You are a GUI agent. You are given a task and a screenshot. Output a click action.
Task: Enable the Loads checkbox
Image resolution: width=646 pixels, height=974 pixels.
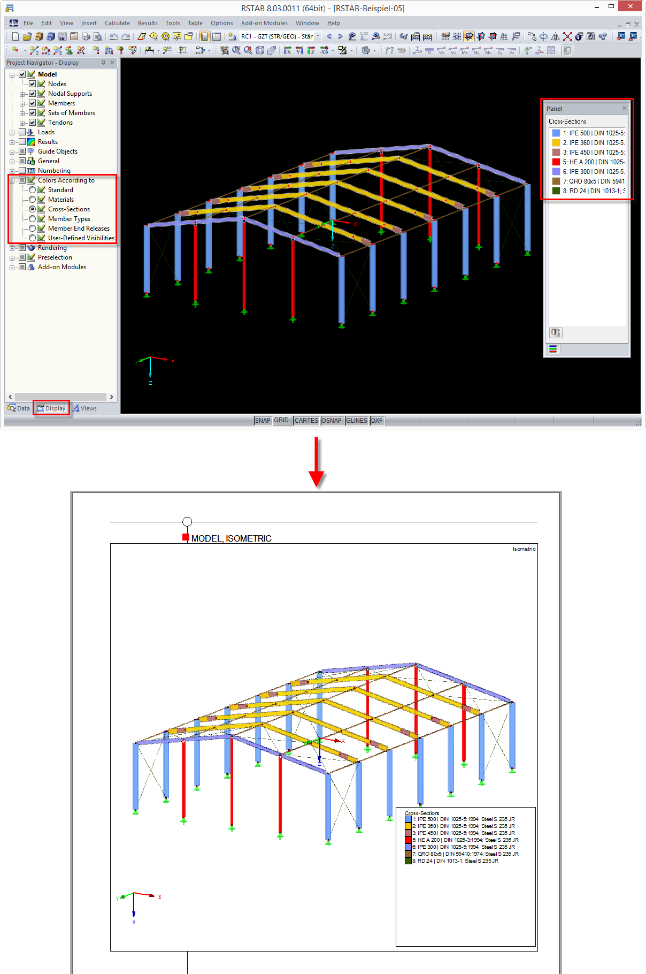[x=22, y=132]
